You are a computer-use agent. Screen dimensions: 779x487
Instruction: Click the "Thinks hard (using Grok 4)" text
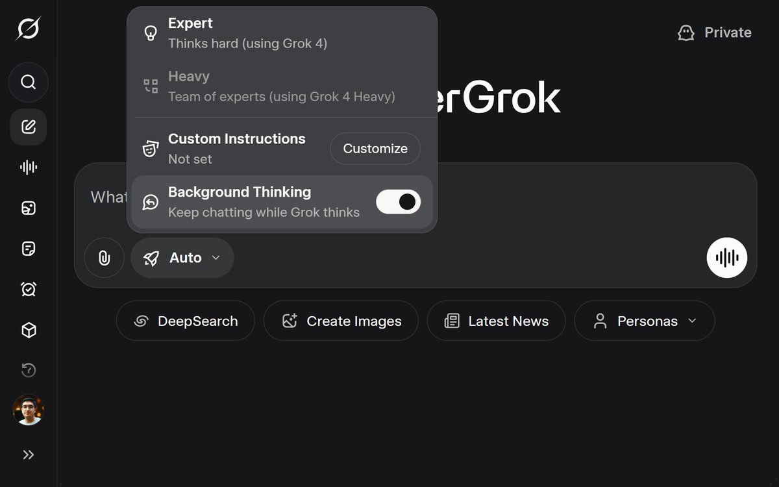(247, 44)
